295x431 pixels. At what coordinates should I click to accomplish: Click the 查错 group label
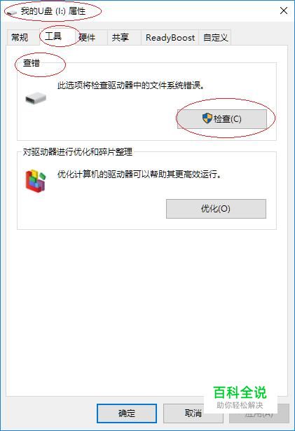(32, 63)
